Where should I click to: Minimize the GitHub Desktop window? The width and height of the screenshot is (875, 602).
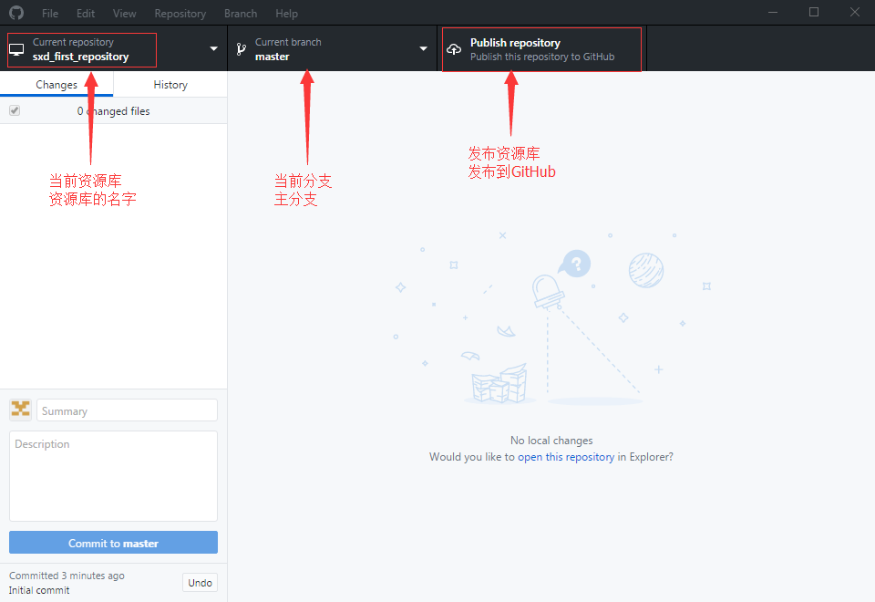(773, 12)
